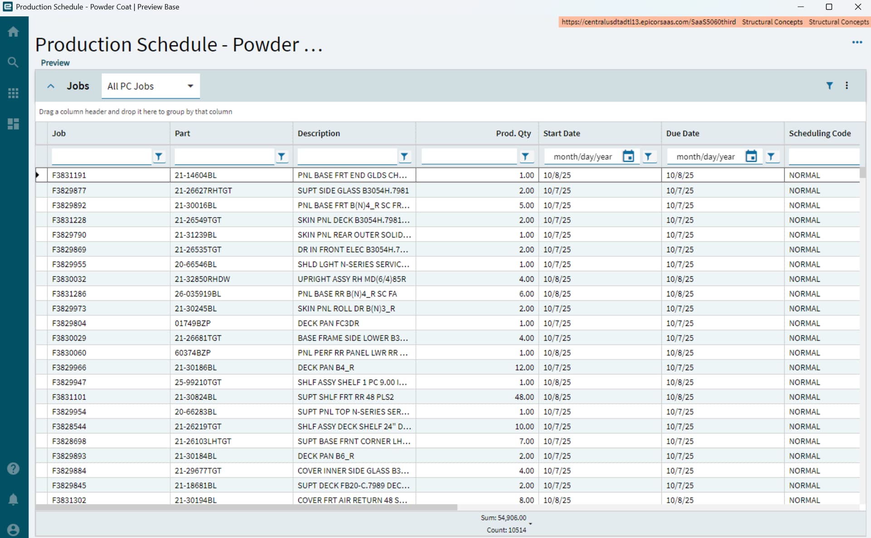Open the Prod. Qty summary dropdown arrow
Screen dimensions: 871x538
tap(530, 524)
